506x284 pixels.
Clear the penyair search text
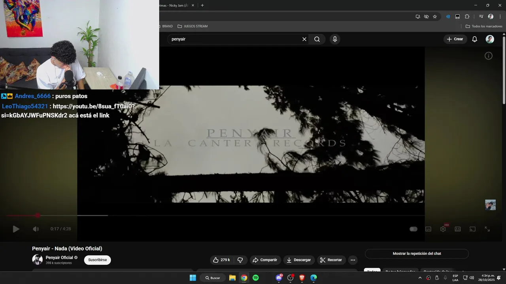pos(304,39)
